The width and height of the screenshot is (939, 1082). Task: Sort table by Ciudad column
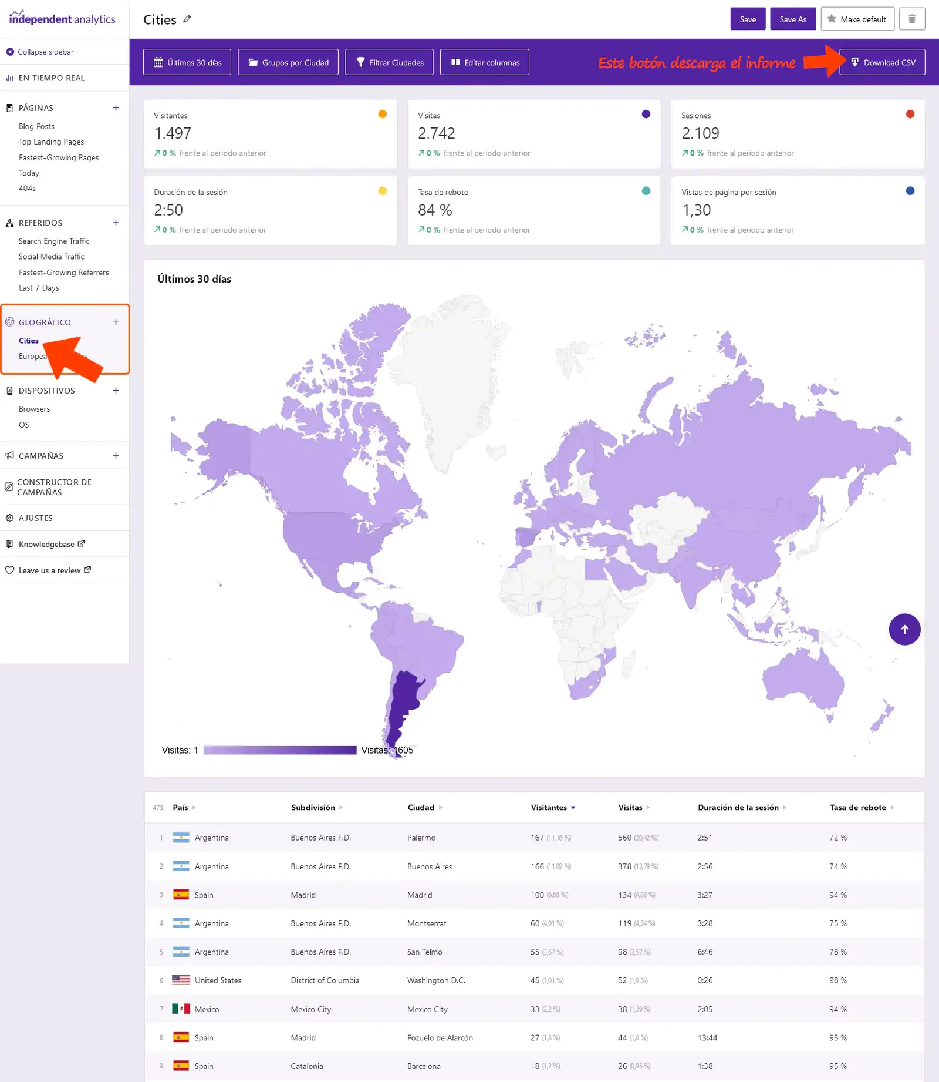[x=425, y=808]
